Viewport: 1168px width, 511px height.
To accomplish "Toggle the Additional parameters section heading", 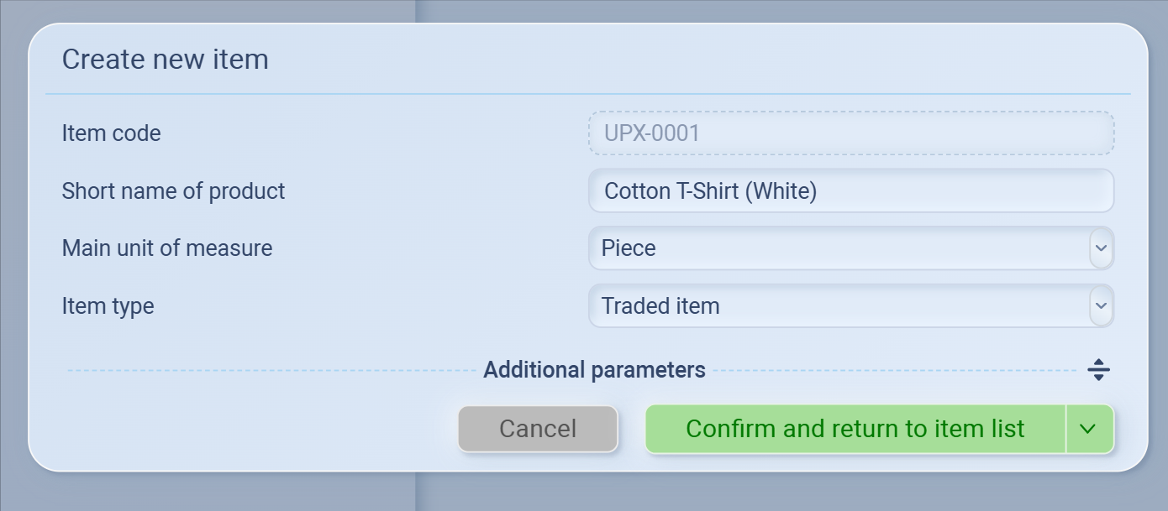I will (594, 370).
